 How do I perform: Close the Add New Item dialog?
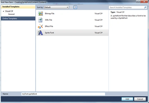(144, 1)
